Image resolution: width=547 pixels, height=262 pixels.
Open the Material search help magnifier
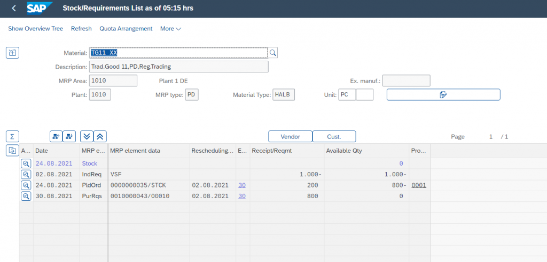273,53
